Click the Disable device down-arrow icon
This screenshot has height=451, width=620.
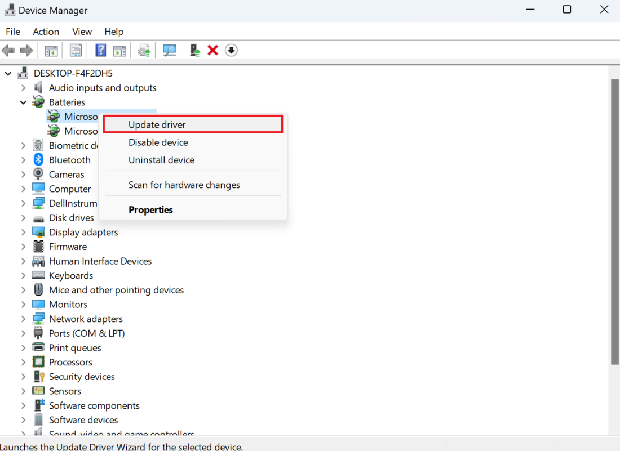coord(231,51)
